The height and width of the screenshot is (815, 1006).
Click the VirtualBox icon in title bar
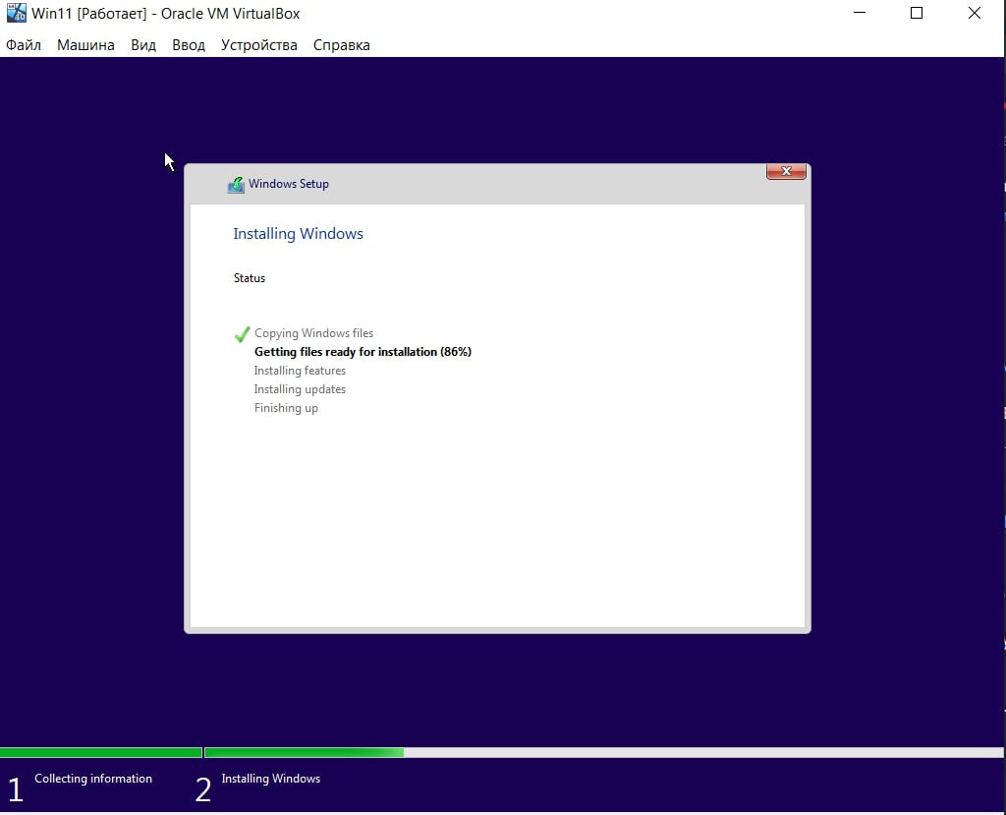[x=16, y=13]
